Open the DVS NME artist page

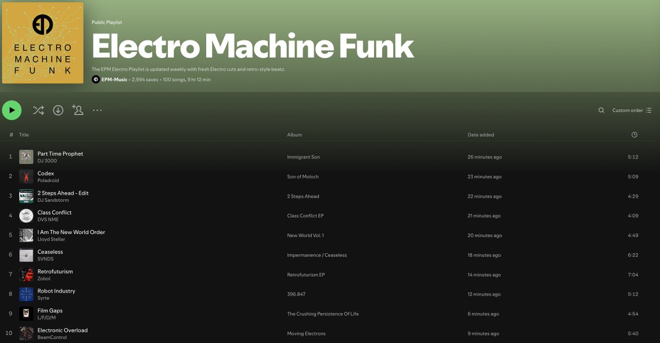48,220
